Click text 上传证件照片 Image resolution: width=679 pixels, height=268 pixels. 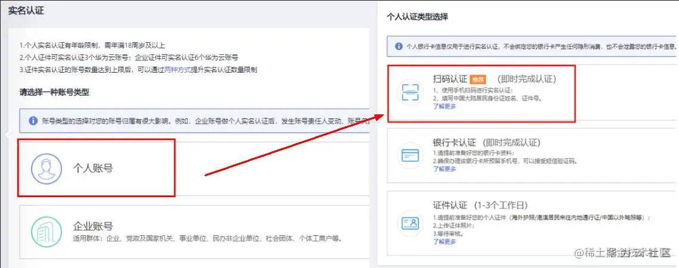(x=454, y=226)
